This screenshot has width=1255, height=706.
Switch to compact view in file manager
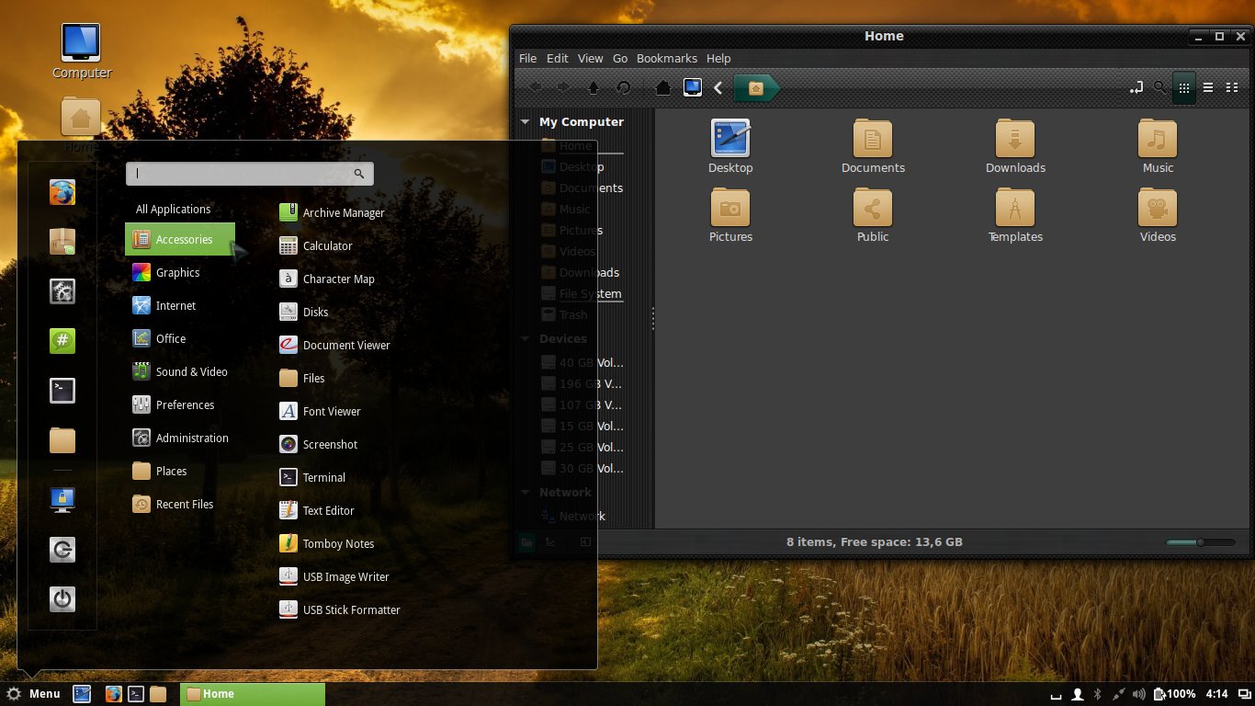pos(1232,88)
